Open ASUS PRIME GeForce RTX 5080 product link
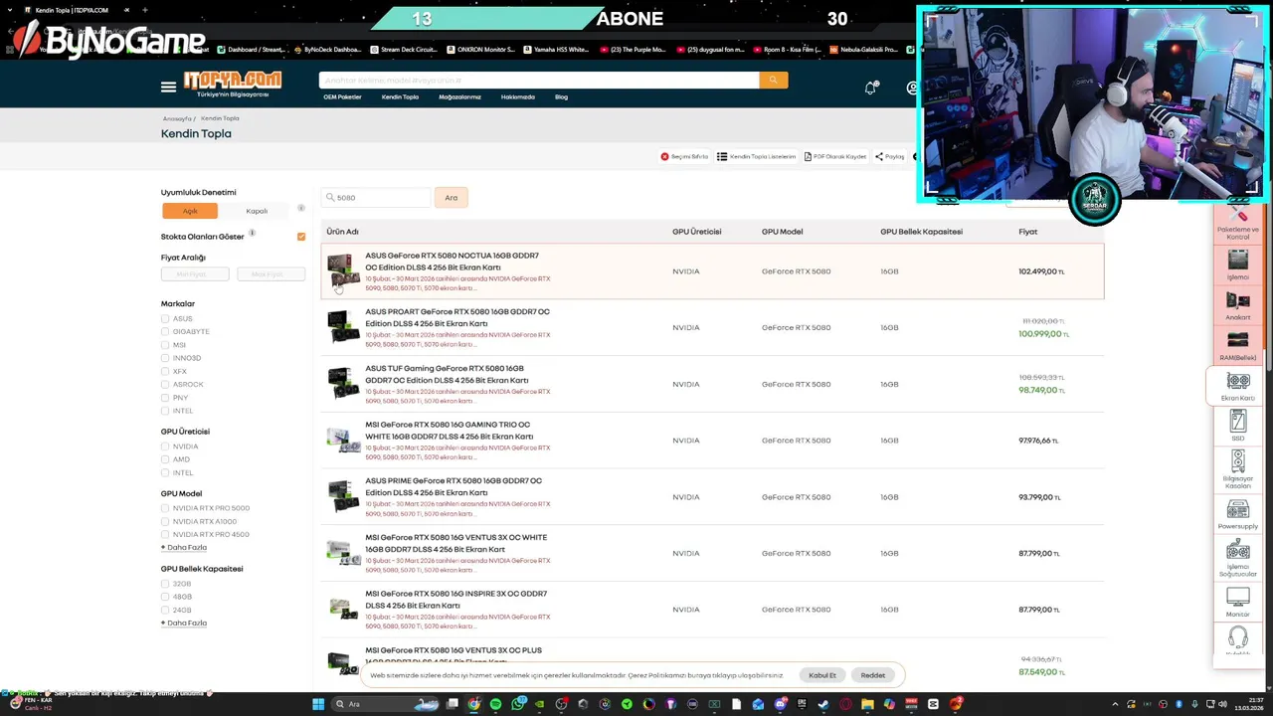This screenshot has width=1273, height=716. [x=454, y=486]
